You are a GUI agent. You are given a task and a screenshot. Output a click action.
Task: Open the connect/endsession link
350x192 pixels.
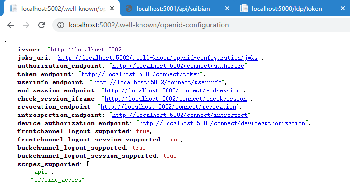[172, 90]
